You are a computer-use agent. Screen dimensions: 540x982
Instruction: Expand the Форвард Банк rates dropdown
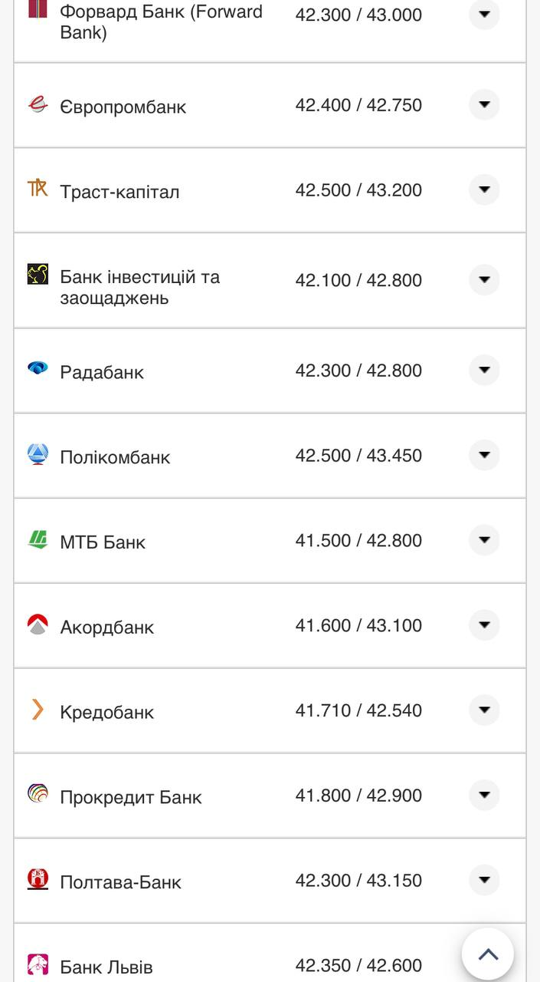484,15
